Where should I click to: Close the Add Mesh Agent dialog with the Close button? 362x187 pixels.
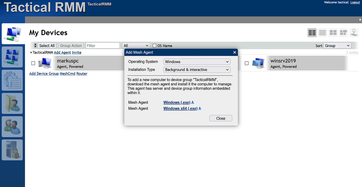(x=221, y=118)
